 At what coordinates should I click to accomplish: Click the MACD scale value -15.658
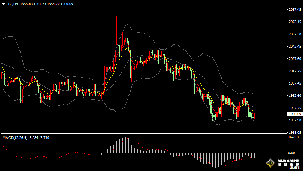coord(294,168)
